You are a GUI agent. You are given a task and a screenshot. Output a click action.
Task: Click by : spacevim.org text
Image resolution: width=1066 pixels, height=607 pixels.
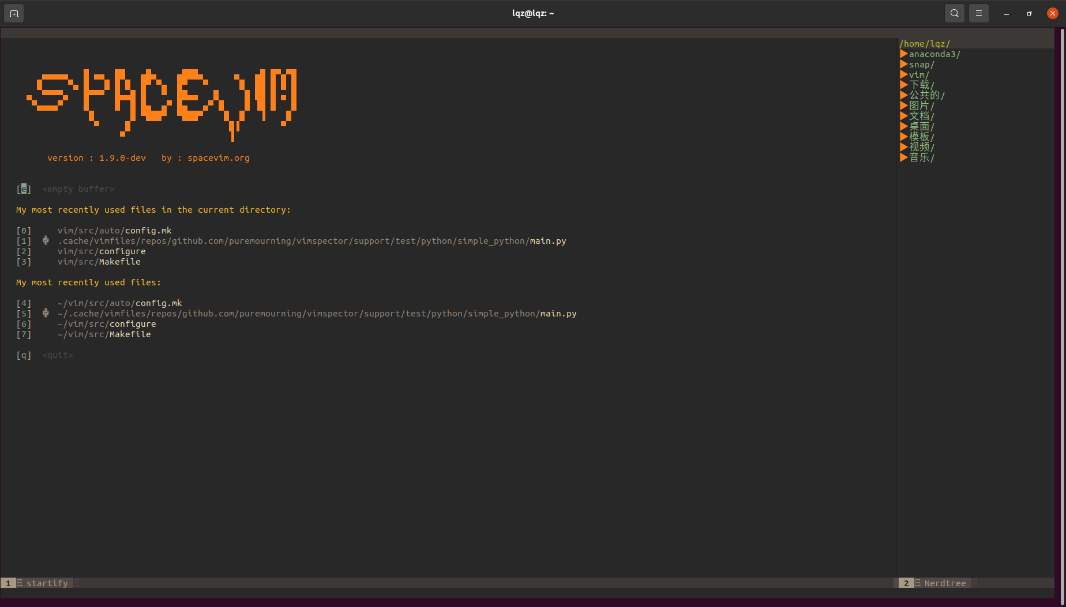point(205,158)
